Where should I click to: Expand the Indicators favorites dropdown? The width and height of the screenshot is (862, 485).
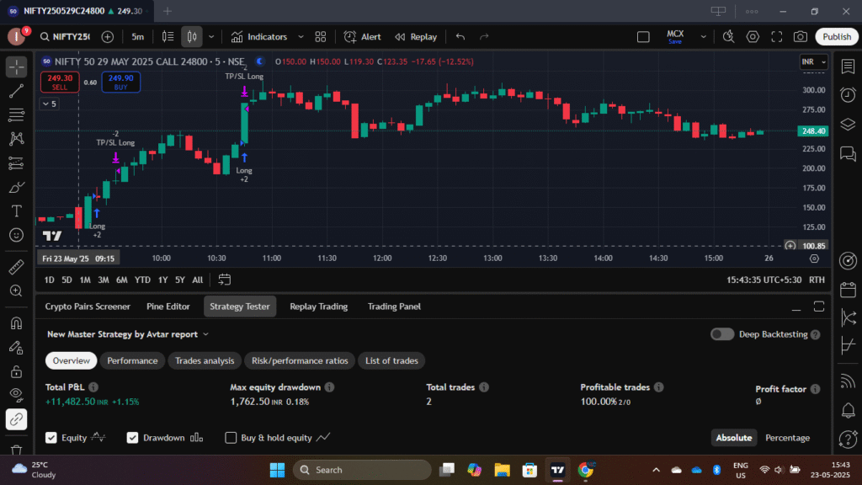point(301,37)
